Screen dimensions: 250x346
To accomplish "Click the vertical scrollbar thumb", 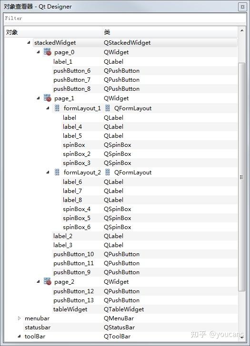I will tap(242, 177).
